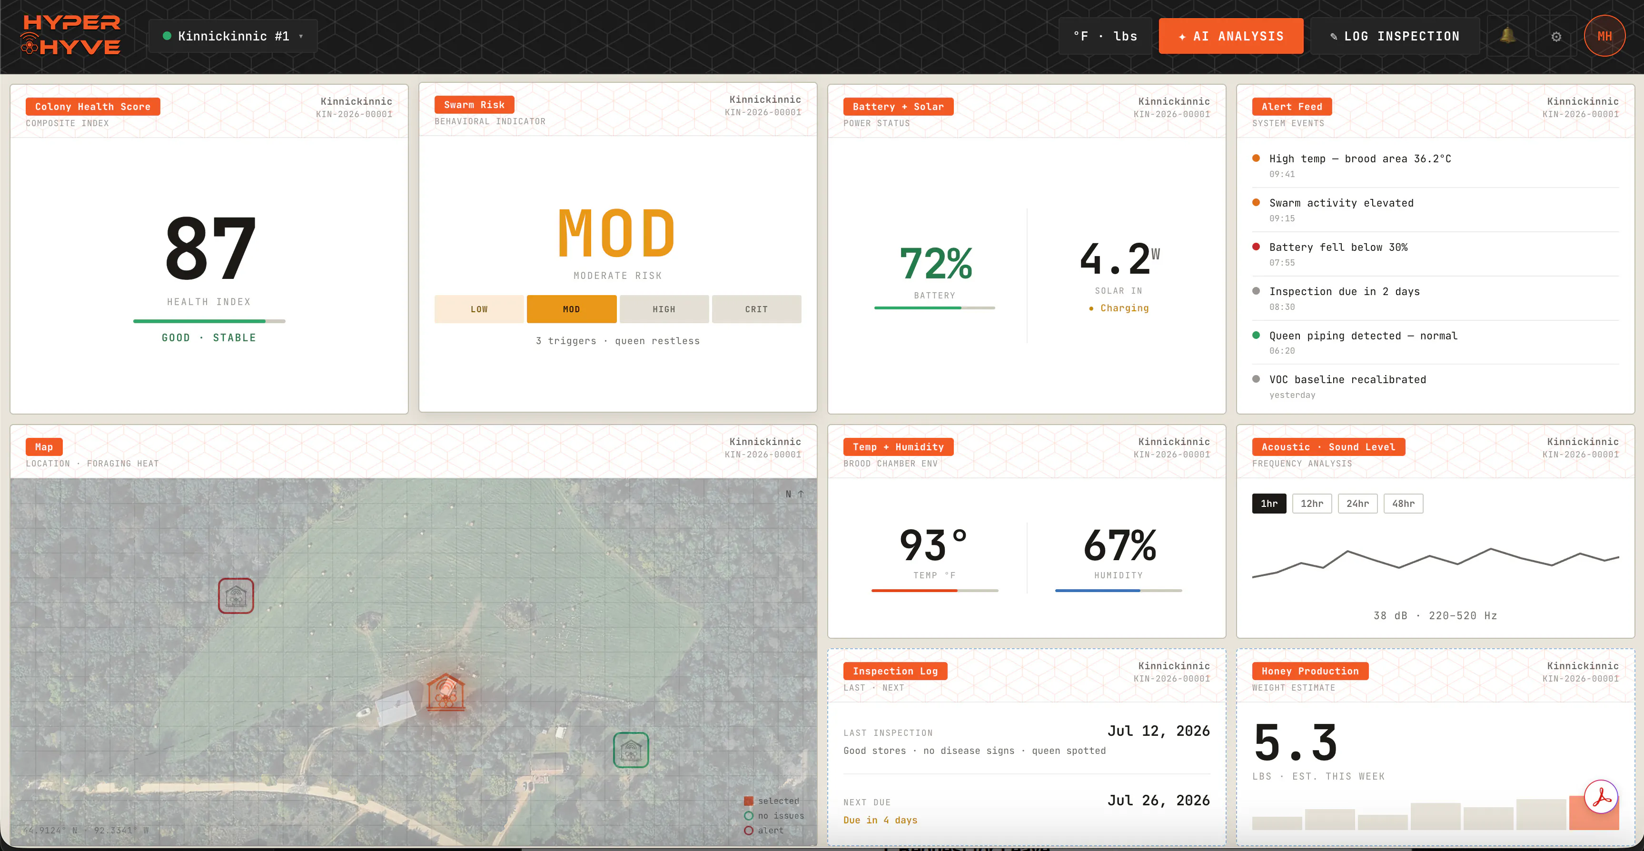Viewport: 1644px width, 851px height.
Task: Click the Due in 4 days text
Action: pyautogui.click(x=880, y=821)
